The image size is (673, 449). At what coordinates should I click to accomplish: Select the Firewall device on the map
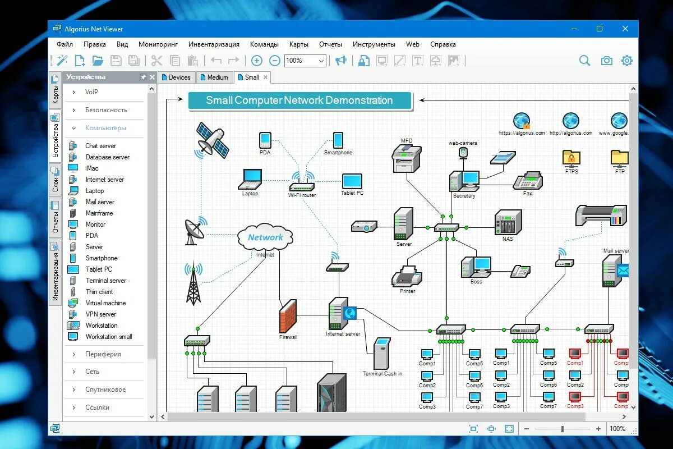point(288,316)
